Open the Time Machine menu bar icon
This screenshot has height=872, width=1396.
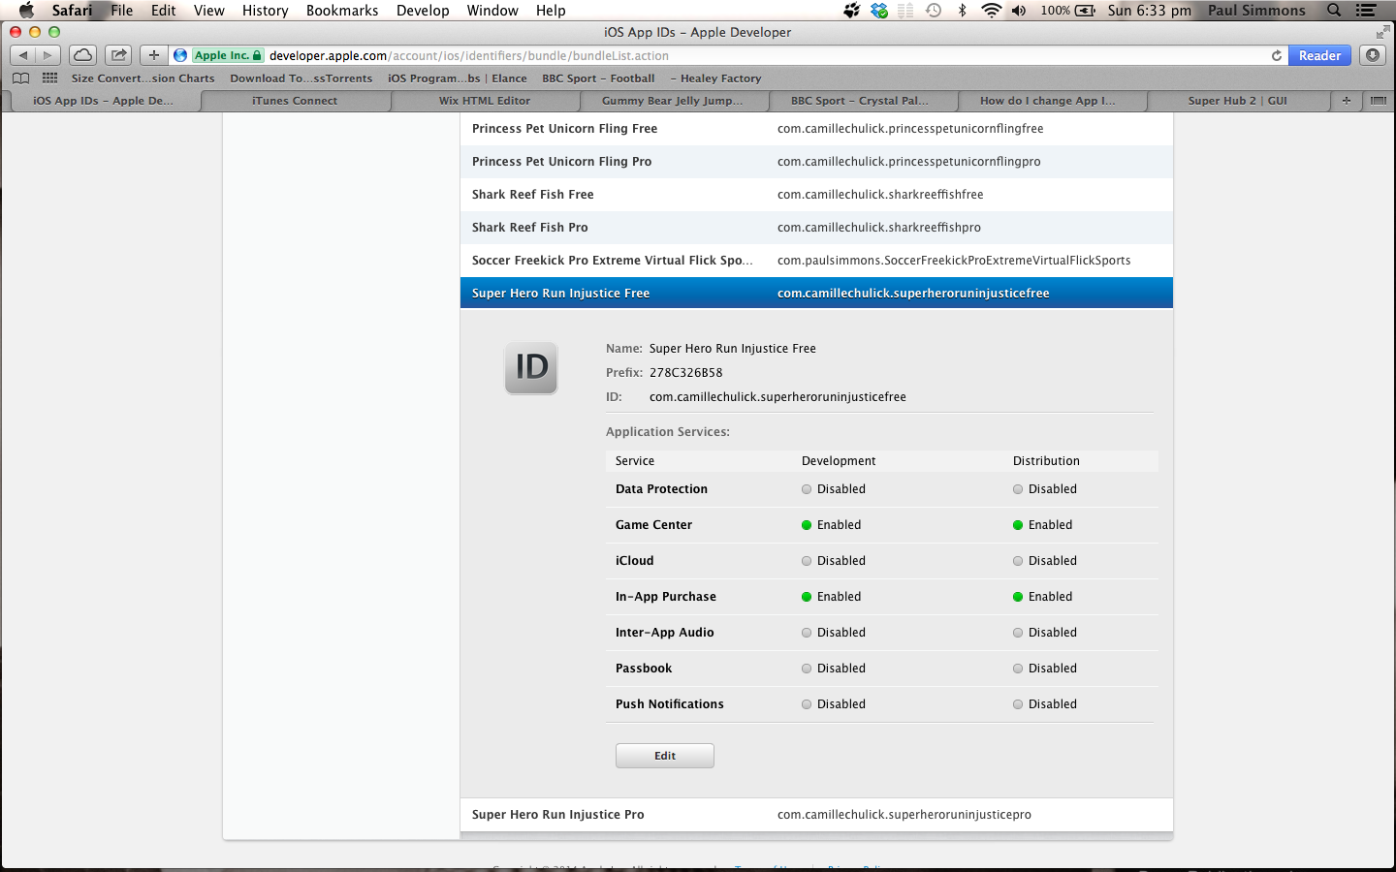click(934, 11)
